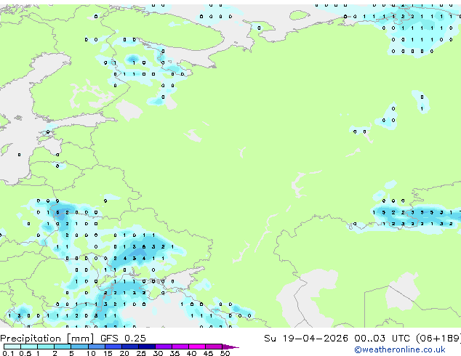
Task: Click the '25' legend label
Action: [141, 353]
